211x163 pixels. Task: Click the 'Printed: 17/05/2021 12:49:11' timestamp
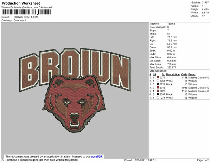click(x=140, y=160)
